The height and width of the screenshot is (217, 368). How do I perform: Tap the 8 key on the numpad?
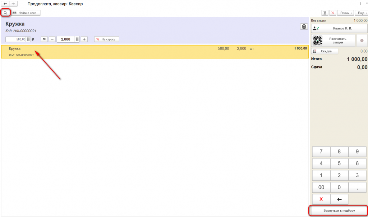[339, 152]
